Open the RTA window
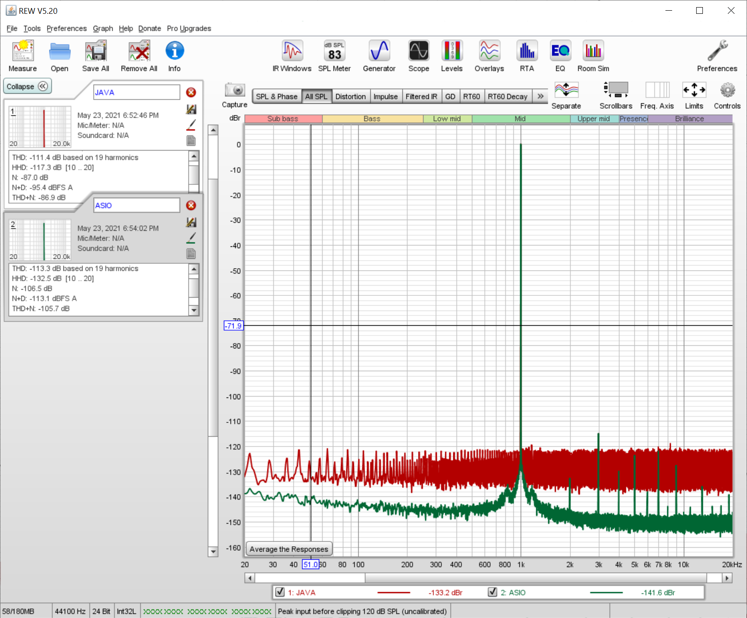The image size is (747, 618). (x=527, y=56)
